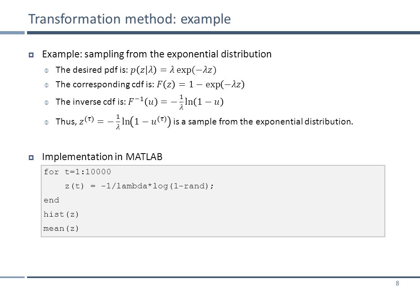Click the circular bullet before corresponding cdf line
Image resolution: width=420 pixels, height=291 pixels.
point(46,85)
